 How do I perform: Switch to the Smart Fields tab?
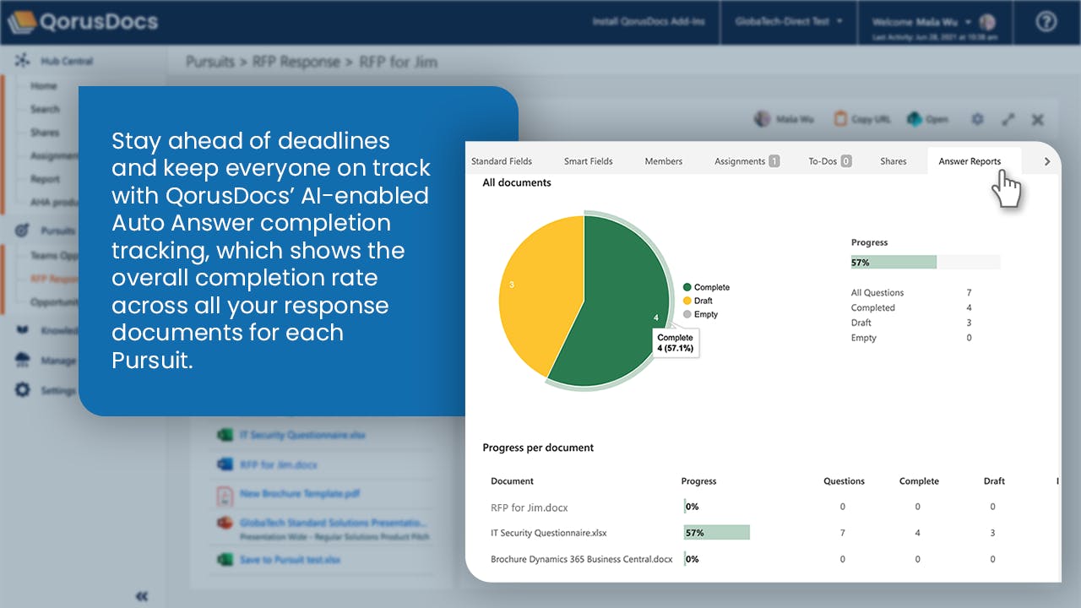[x=588, y=160]
